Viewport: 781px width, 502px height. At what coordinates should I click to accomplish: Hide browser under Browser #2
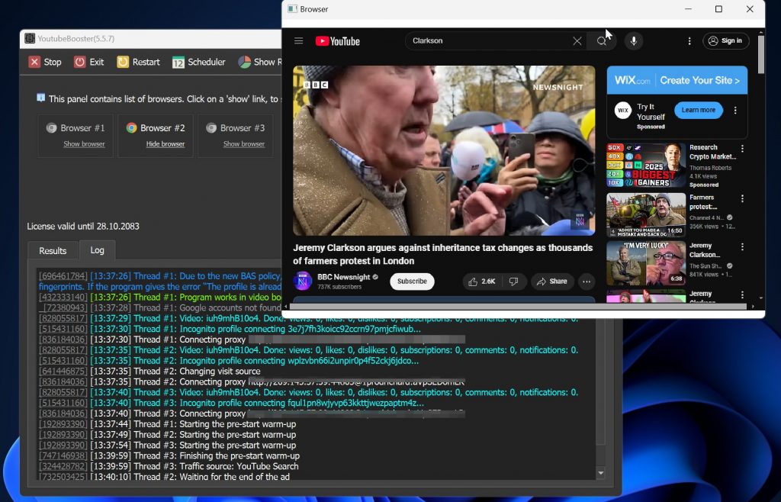click(166, 144)
